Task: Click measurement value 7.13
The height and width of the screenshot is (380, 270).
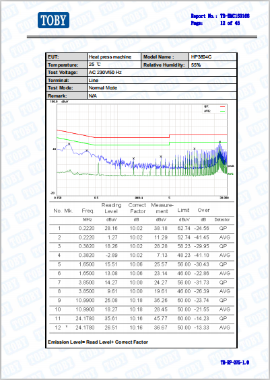Action: [x=162, y=255]
